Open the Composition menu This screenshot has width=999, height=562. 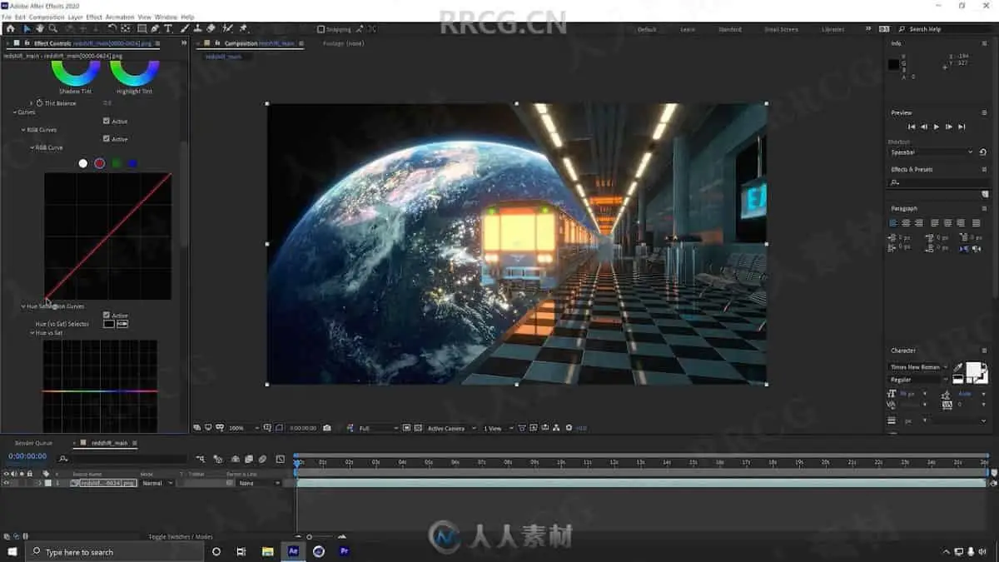point(47,17)
